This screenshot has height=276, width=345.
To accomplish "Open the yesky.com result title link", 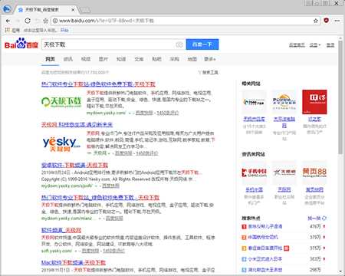I will pos(77,124).
